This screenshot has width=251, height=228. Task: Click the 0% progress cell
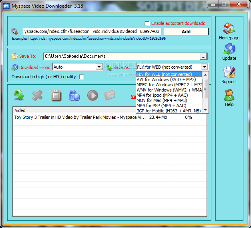pyautogui.click(x=189, y=117)
